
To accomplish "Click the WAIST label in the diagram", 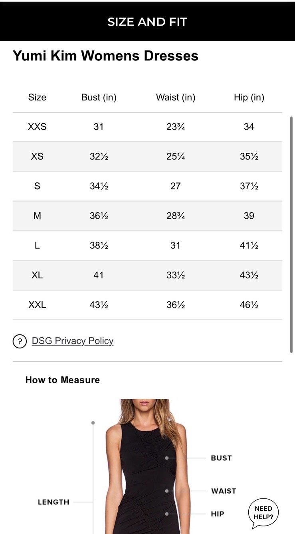I will click(x=224, y=491).
